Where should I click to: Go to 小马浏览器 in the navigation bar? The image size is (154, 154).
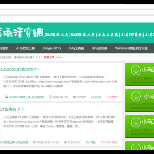coord(100,48)
